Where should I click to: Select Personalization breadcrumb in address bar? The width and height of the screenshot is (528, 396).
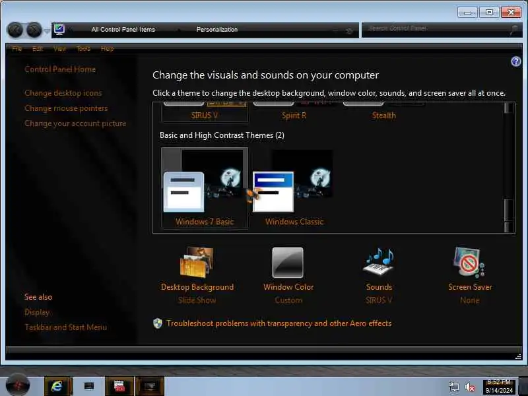(217, 30)
